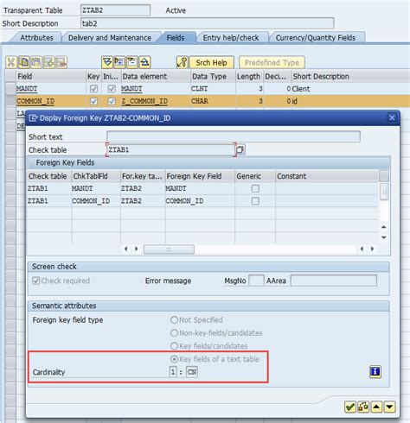Toggle Generic checkbox for MANDT row
This screenshot has width=410, height=423.
[x=255, y=188]
